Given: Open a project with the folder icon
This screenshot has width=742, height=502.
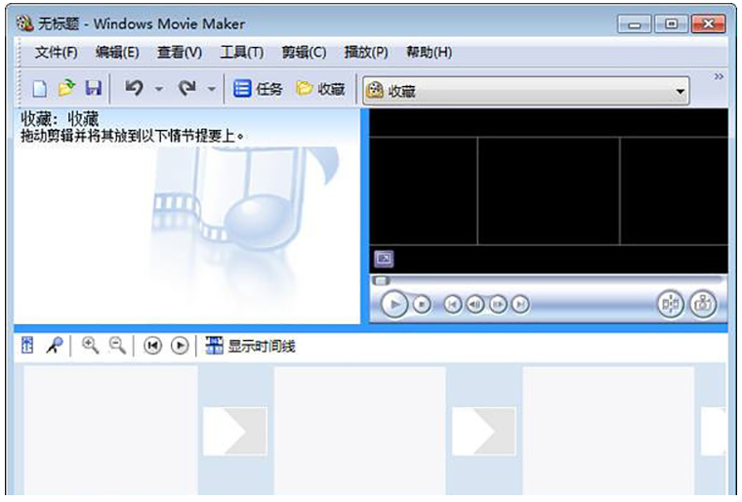Looking at the screenshot, I should (x=65, y=89).
